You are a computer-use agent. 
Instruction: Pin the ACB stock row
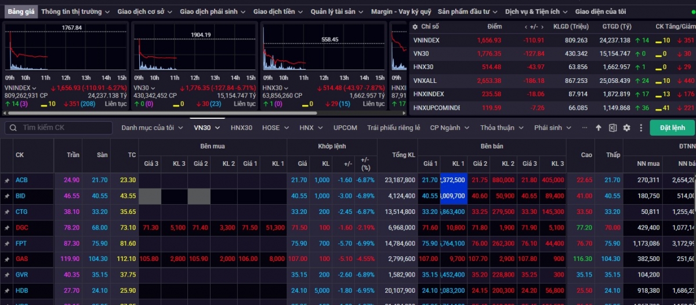coord(7,180)
